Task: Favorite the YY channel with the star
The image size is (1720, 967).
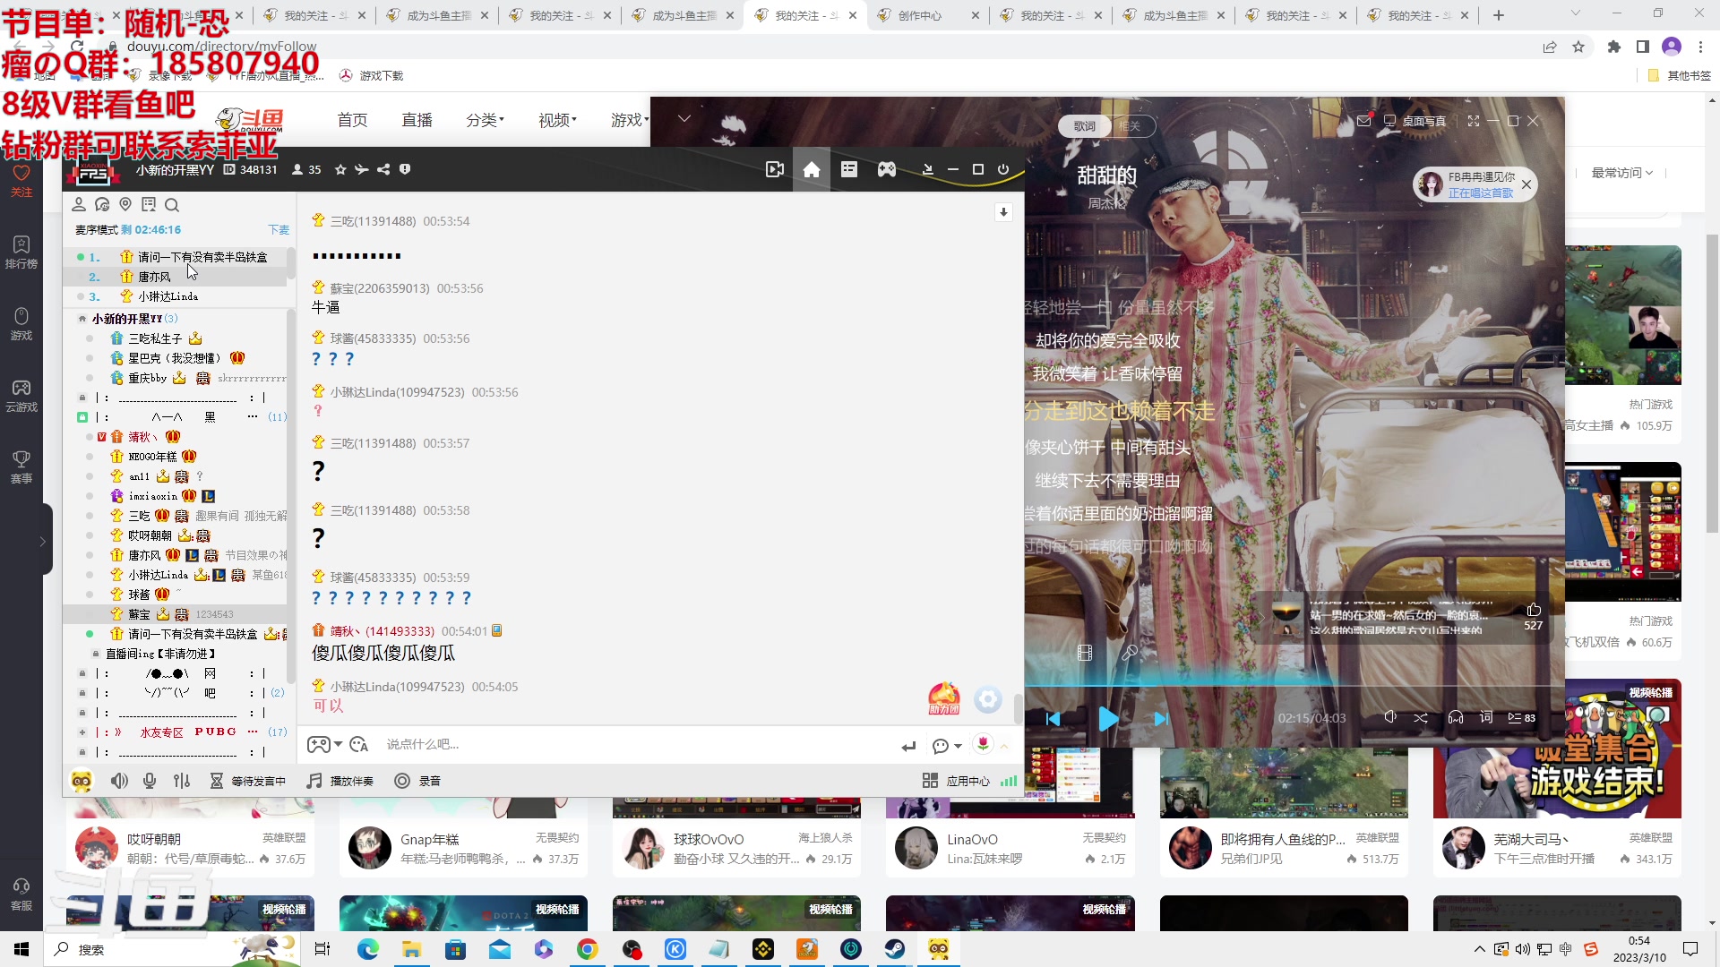Action: pyautogui.click(x=340, y=169)
